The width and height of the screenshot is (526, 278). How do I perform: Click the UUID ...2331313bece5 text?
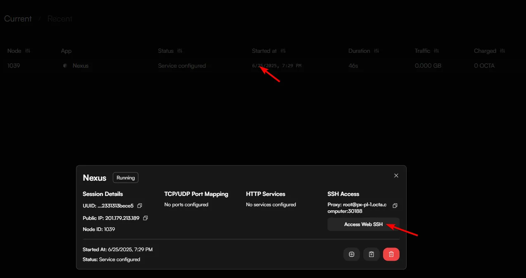[108, 205]
